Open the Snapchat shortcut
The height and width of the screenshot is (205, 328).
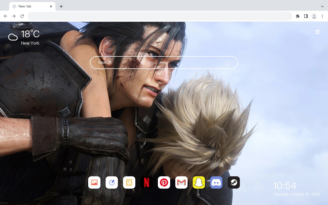click(199, 182)
